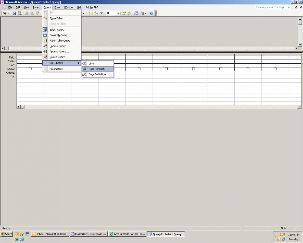303x243 pixels.
Task: Click the Internet Explorer Quick Launch icon
Action: tap(17, 239)
